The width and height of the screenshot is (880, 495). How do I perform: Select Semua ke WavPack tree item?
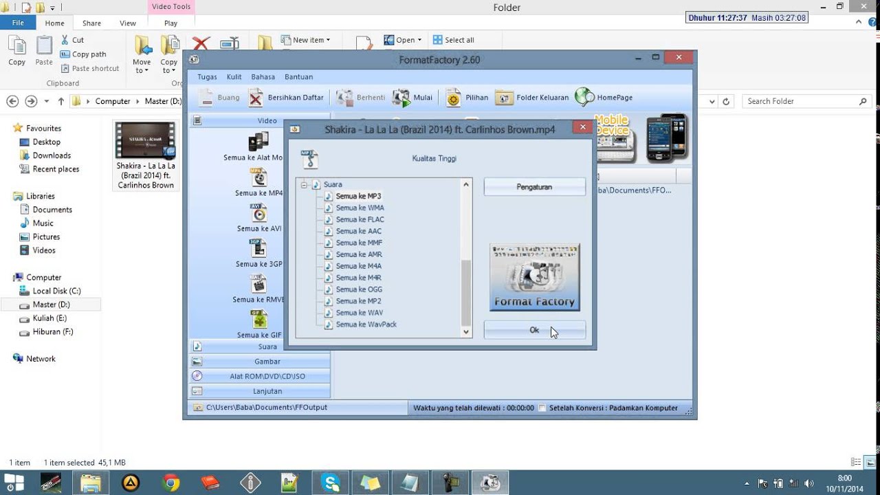pos(366,324)
